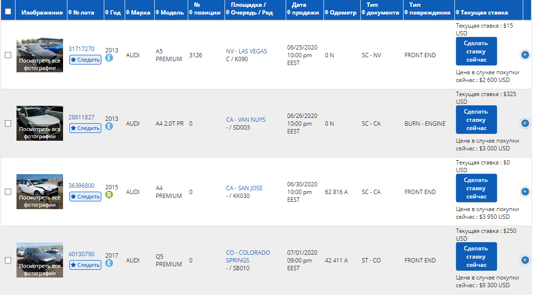This screenshot has height=295, width=533.
Task: Check the box for Audi A5 Premium row
Action: click(x=8, y=55)
